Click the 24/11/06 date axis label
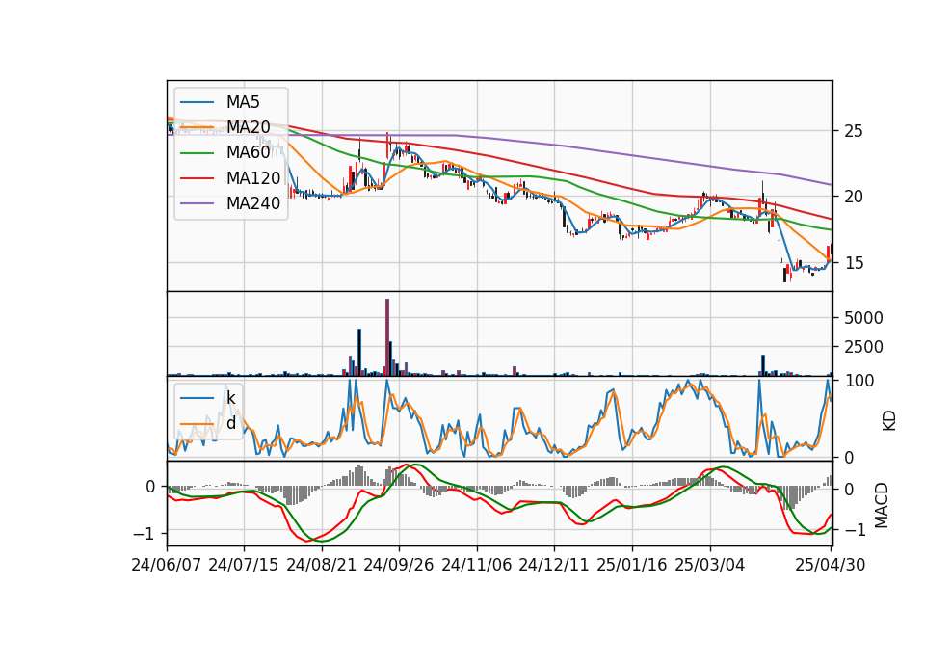The height and width of the screenshot is (665, 925). click(477, 565)
